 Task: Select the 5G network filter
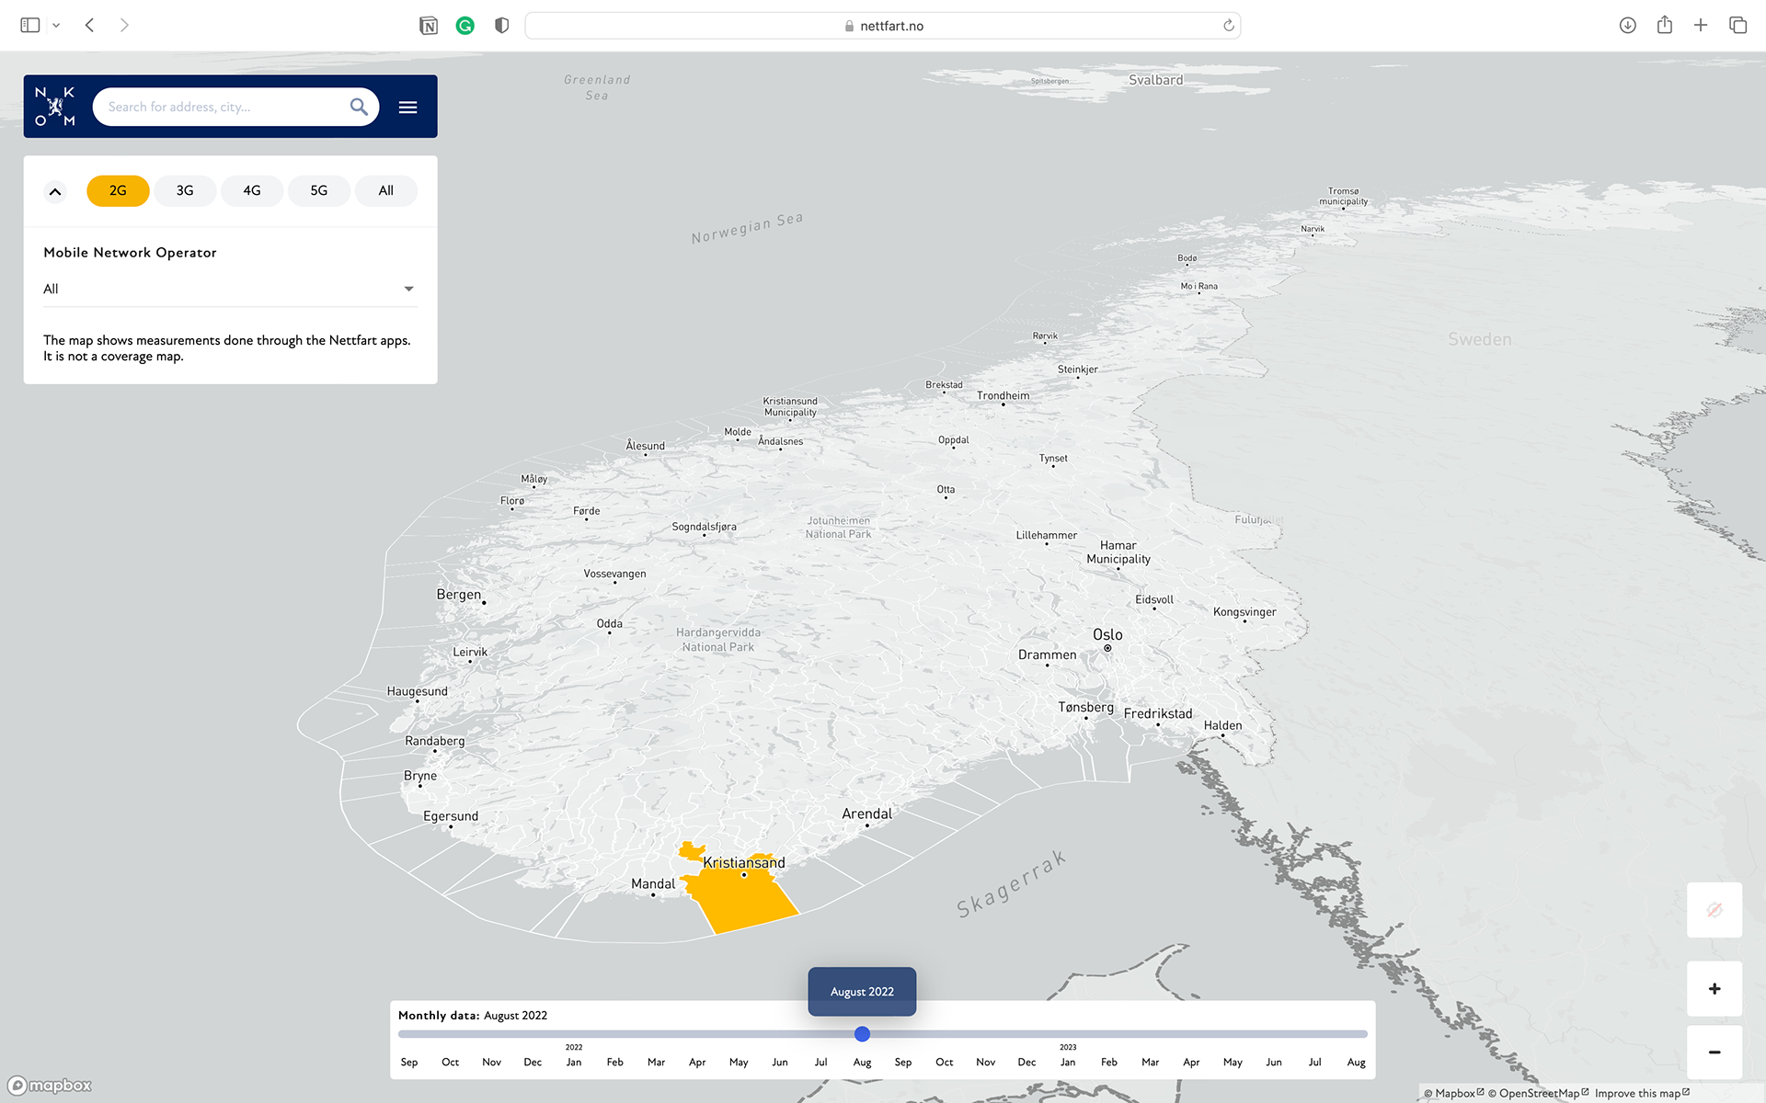coord(319,191)
